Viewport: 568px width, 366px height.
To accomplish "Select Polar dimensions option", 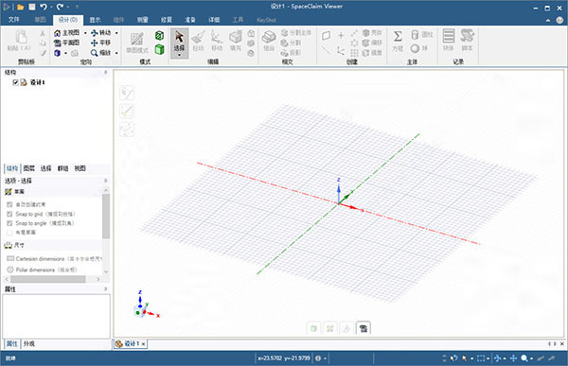I will (x=42, y=270).
